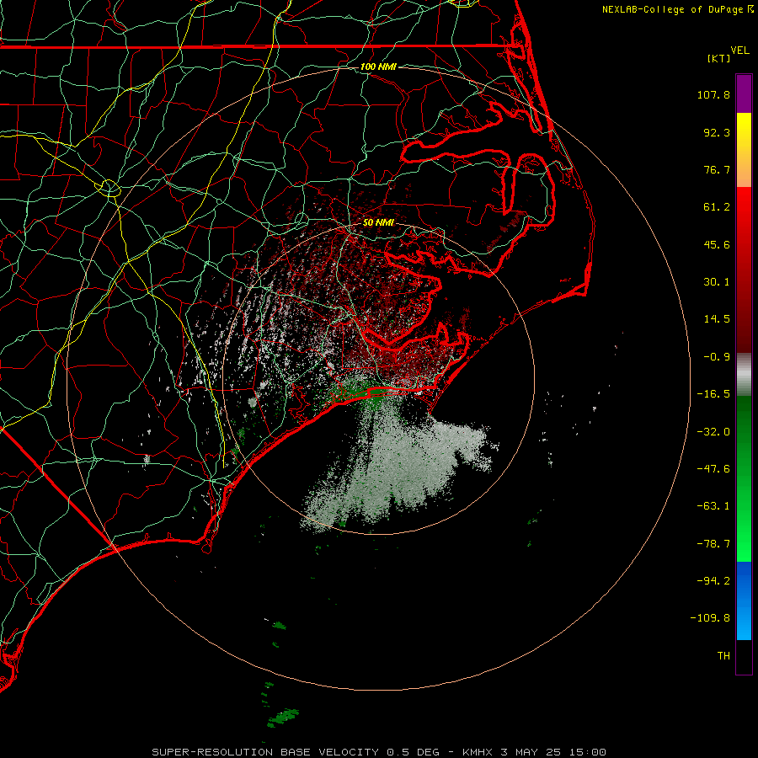Select the 107.8 legend value

click(713, 94)
